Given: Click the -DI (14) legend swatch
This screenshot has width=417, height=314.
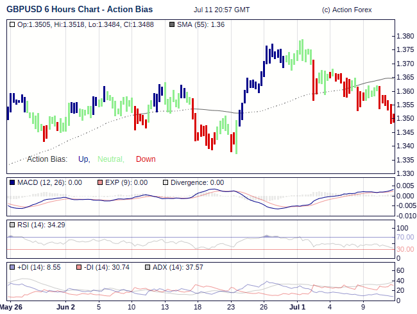Looking at the screenshot, I should pos(79,266).
